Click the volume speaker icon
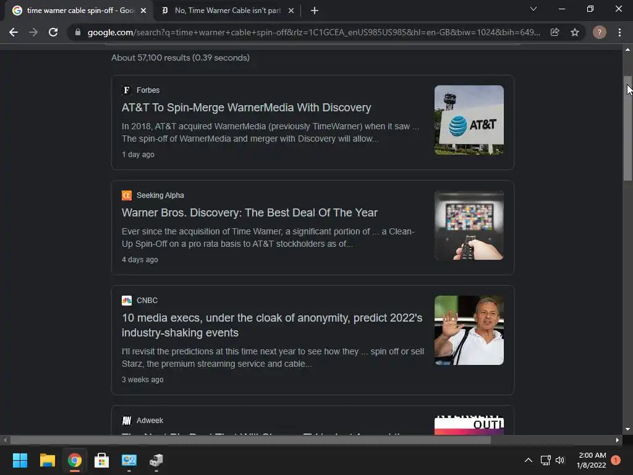633x475 pixels. (560, 460)
